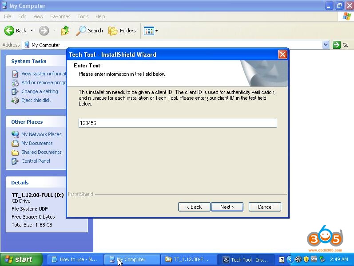Click the security shield tray icon

(306, 259)
